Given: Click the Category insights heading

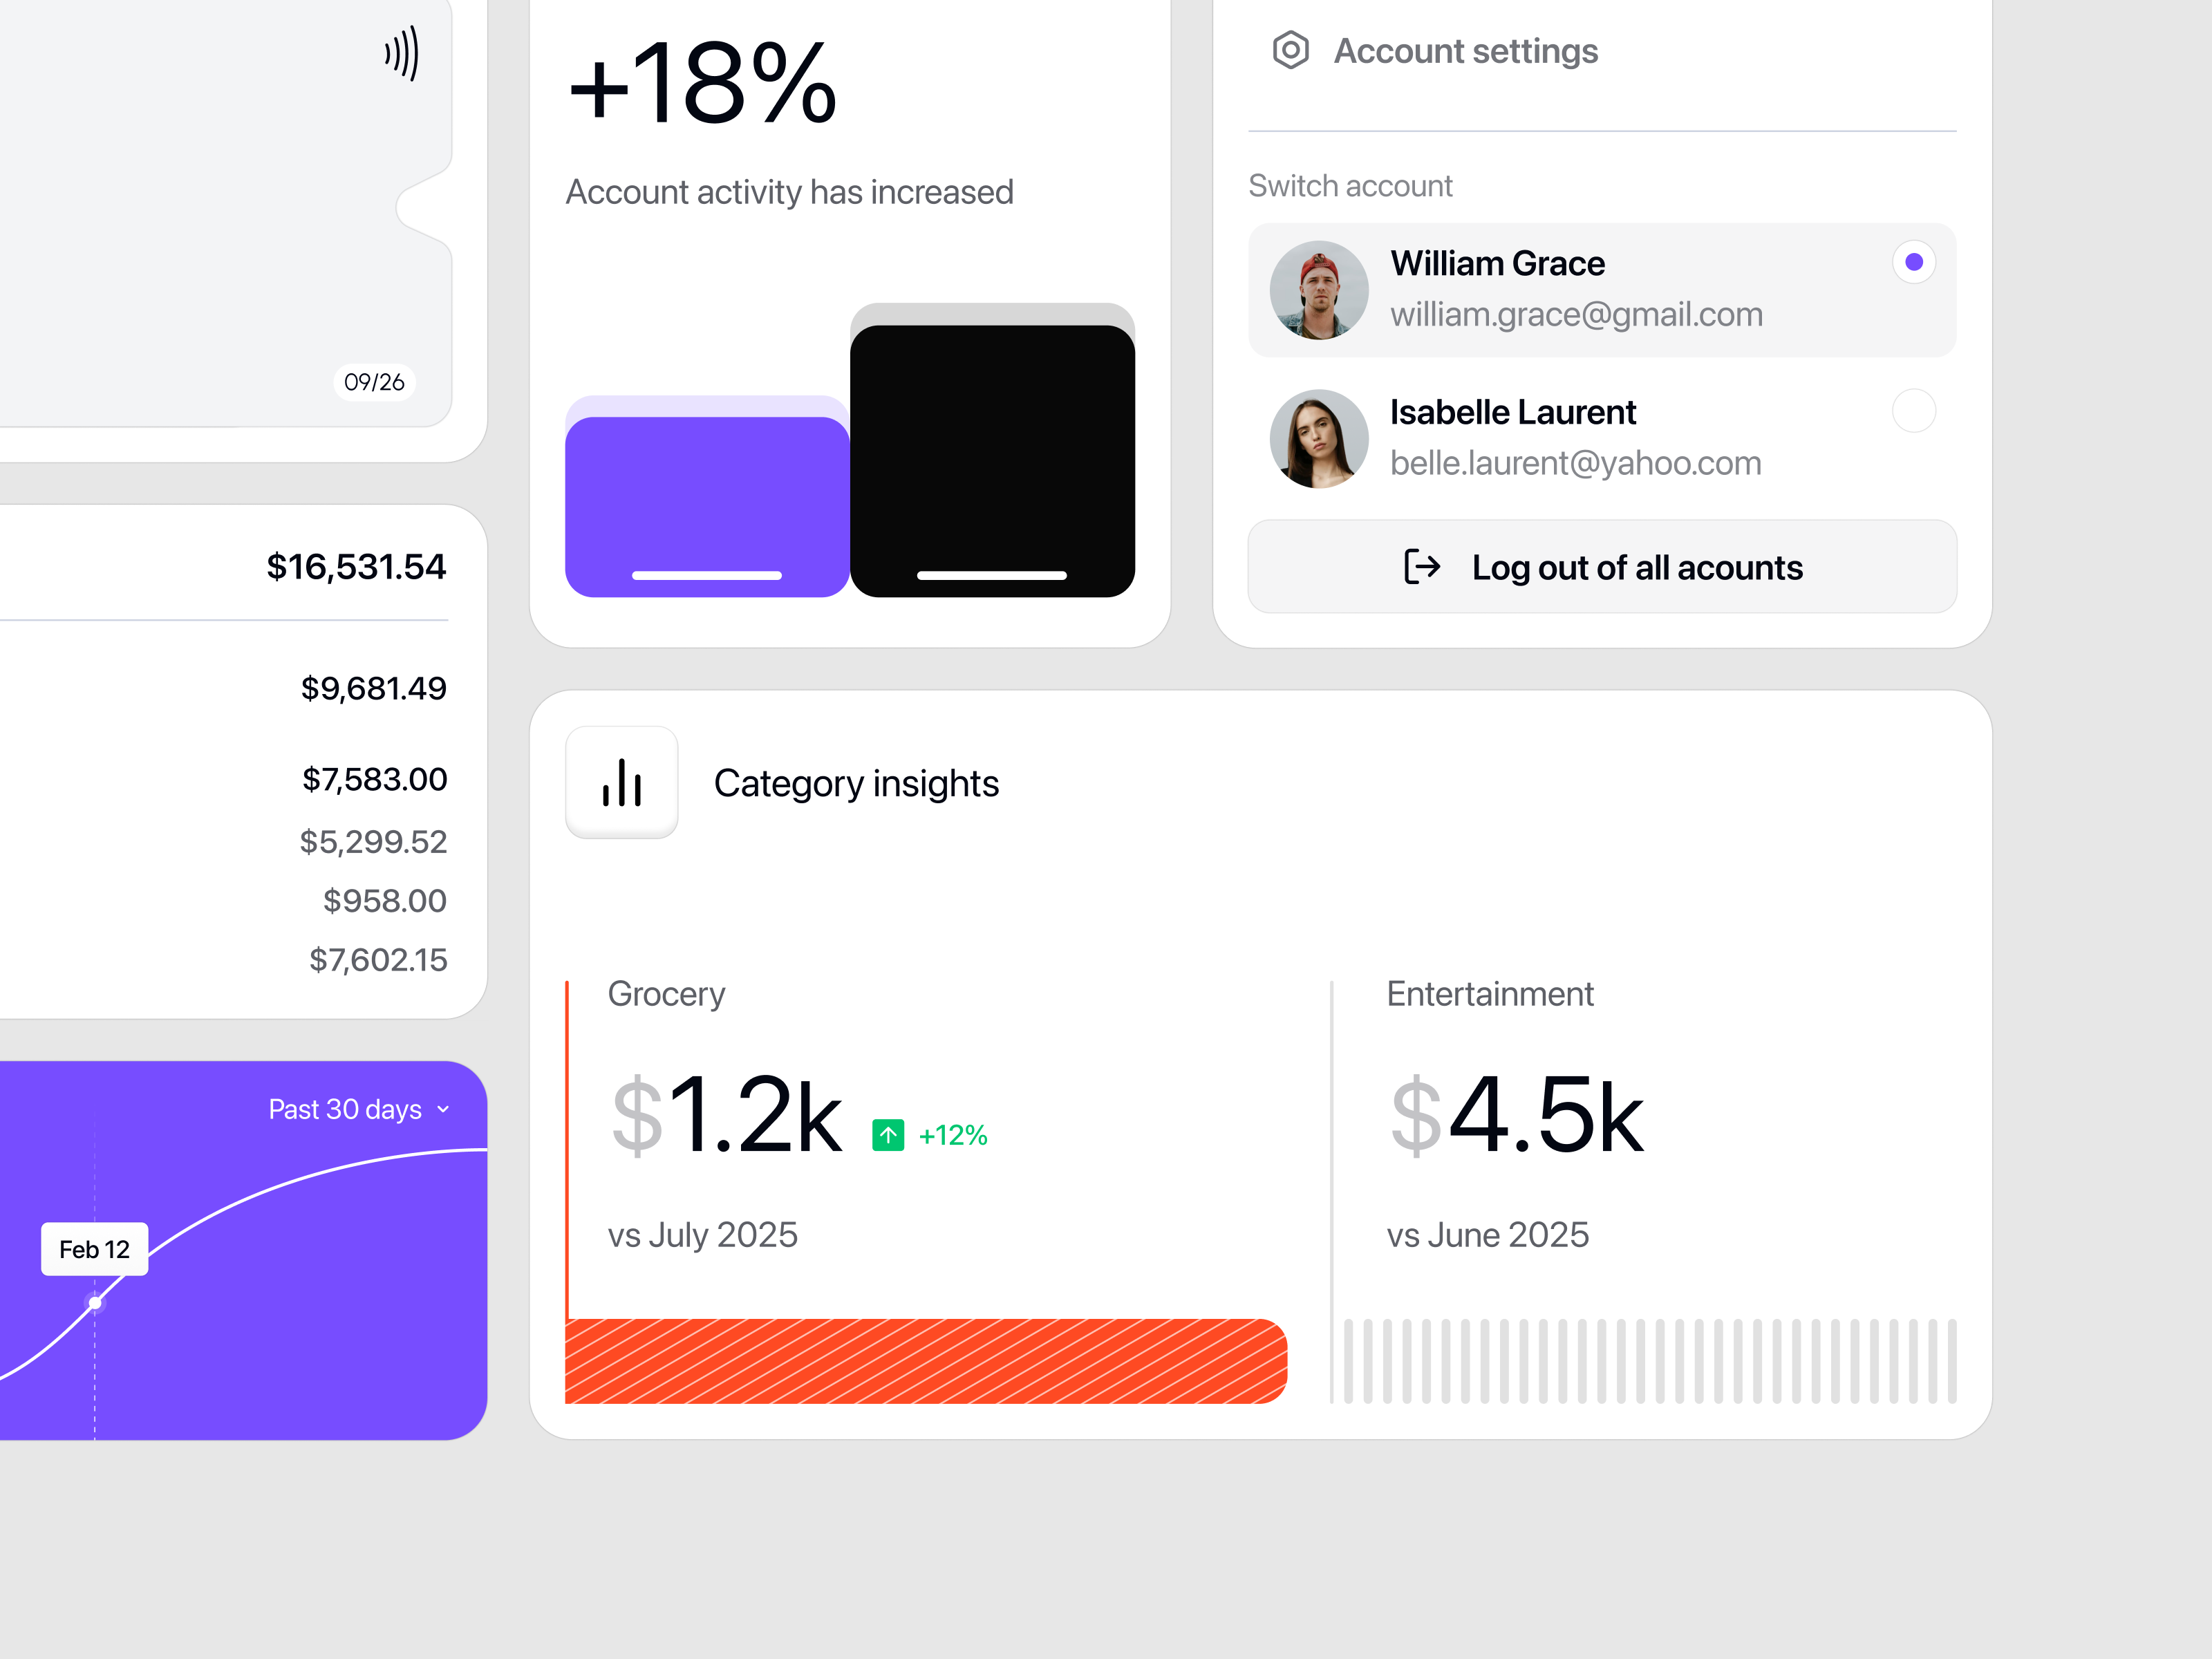Looking at the screenshot, I should (856, 783).
